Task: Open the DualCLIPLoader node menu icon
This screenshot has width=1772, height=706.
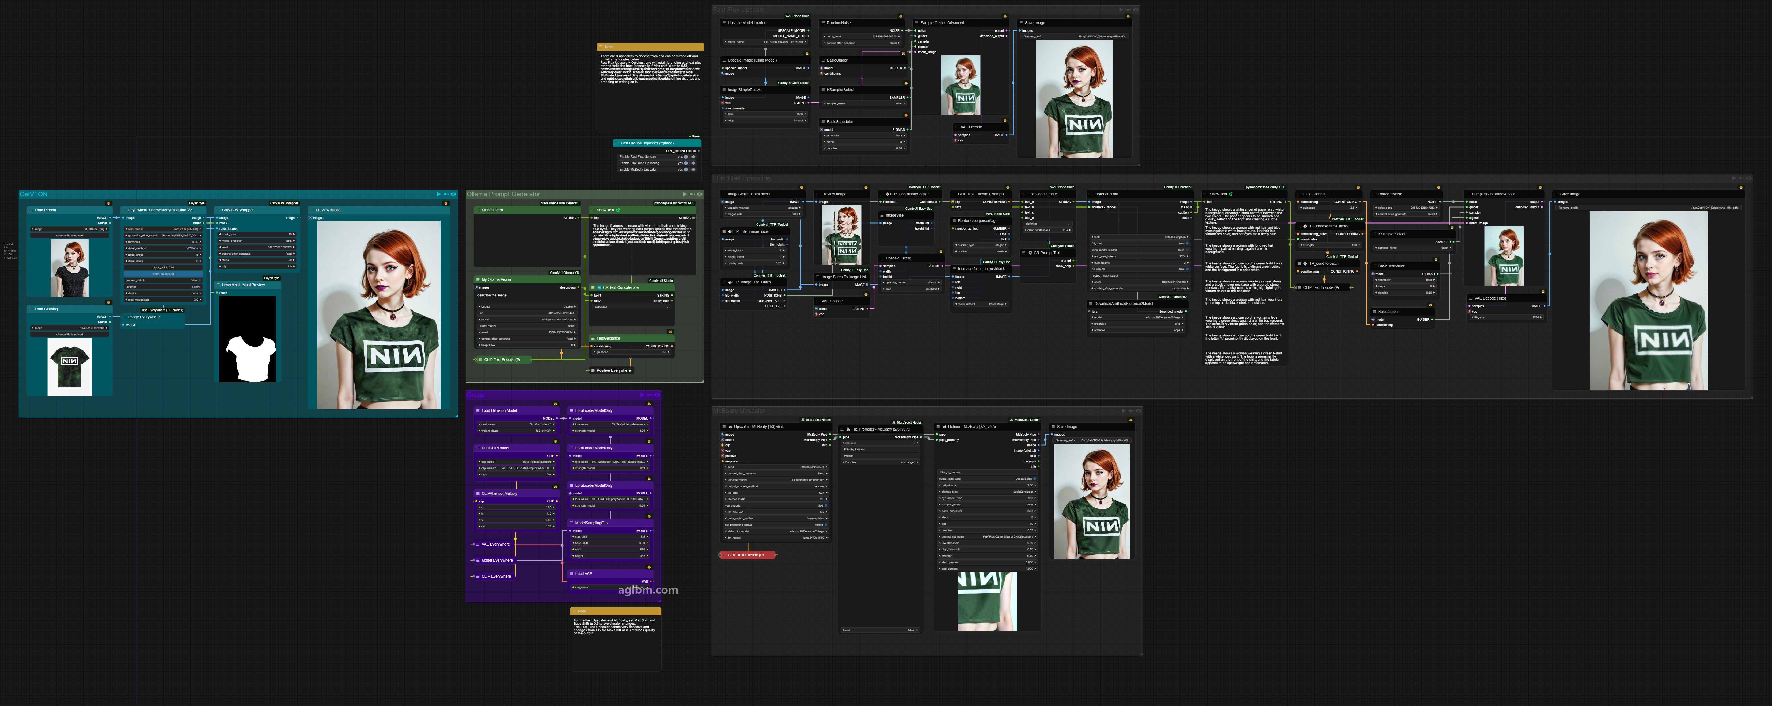Action: click(477, 448)
